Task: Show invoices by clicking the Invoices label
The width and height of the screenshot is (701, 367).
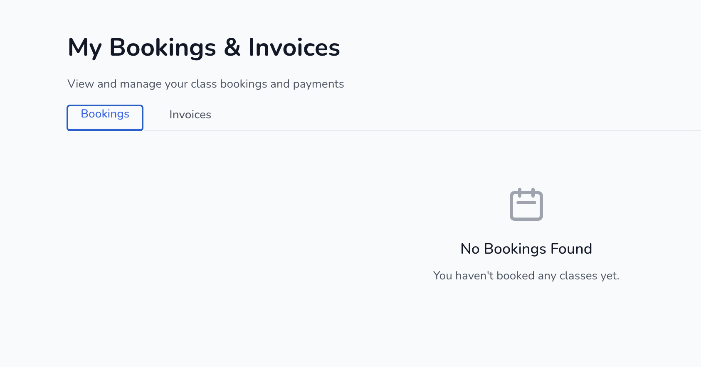Action: point(190,115)
